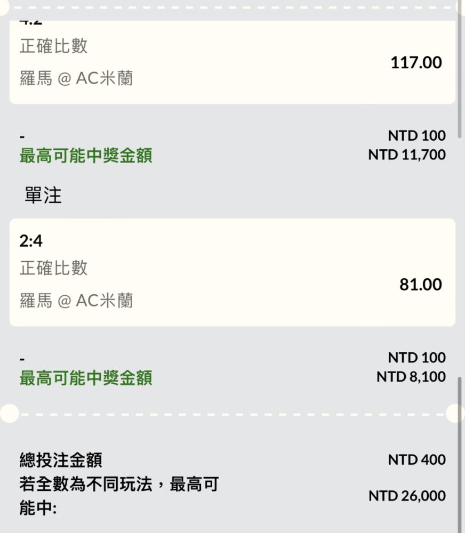Click green 最高可能中獎金額 beside NTD 11,700
The image size is (465, 533).
86,156
